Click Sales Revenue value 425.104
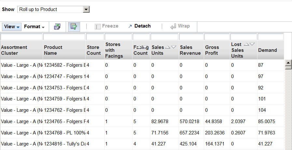 (x=188, y=144)
